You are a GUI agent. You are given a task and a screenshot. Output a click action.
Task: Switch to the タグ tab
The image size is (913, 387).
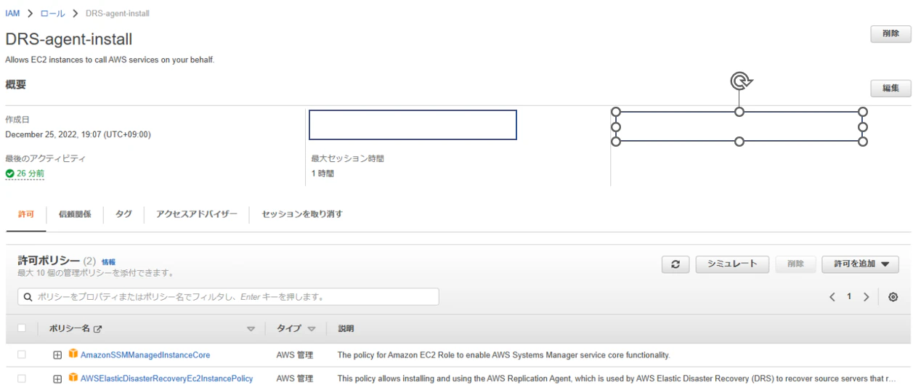tap(123, 214)
